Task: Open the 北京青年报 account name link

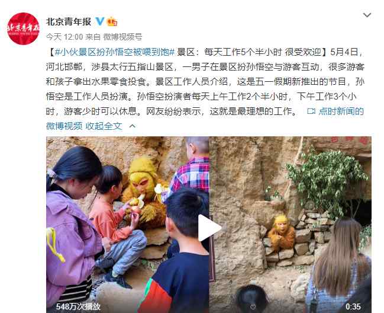Action: [69, 21]
